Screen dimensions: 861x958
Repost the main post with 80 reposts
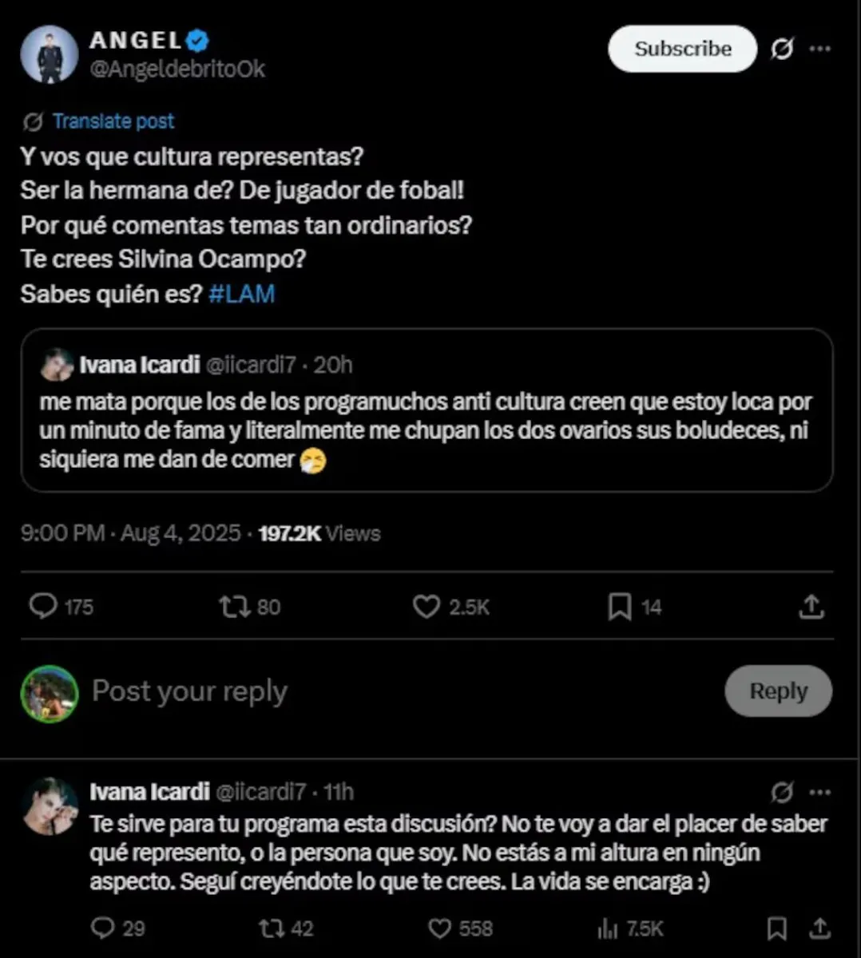pyautogui.click(x=235, y=607)
